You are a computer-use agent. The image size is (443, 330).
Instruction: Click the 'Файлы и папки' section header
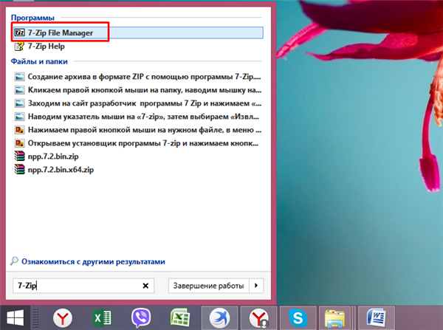(x=39, y=61)
